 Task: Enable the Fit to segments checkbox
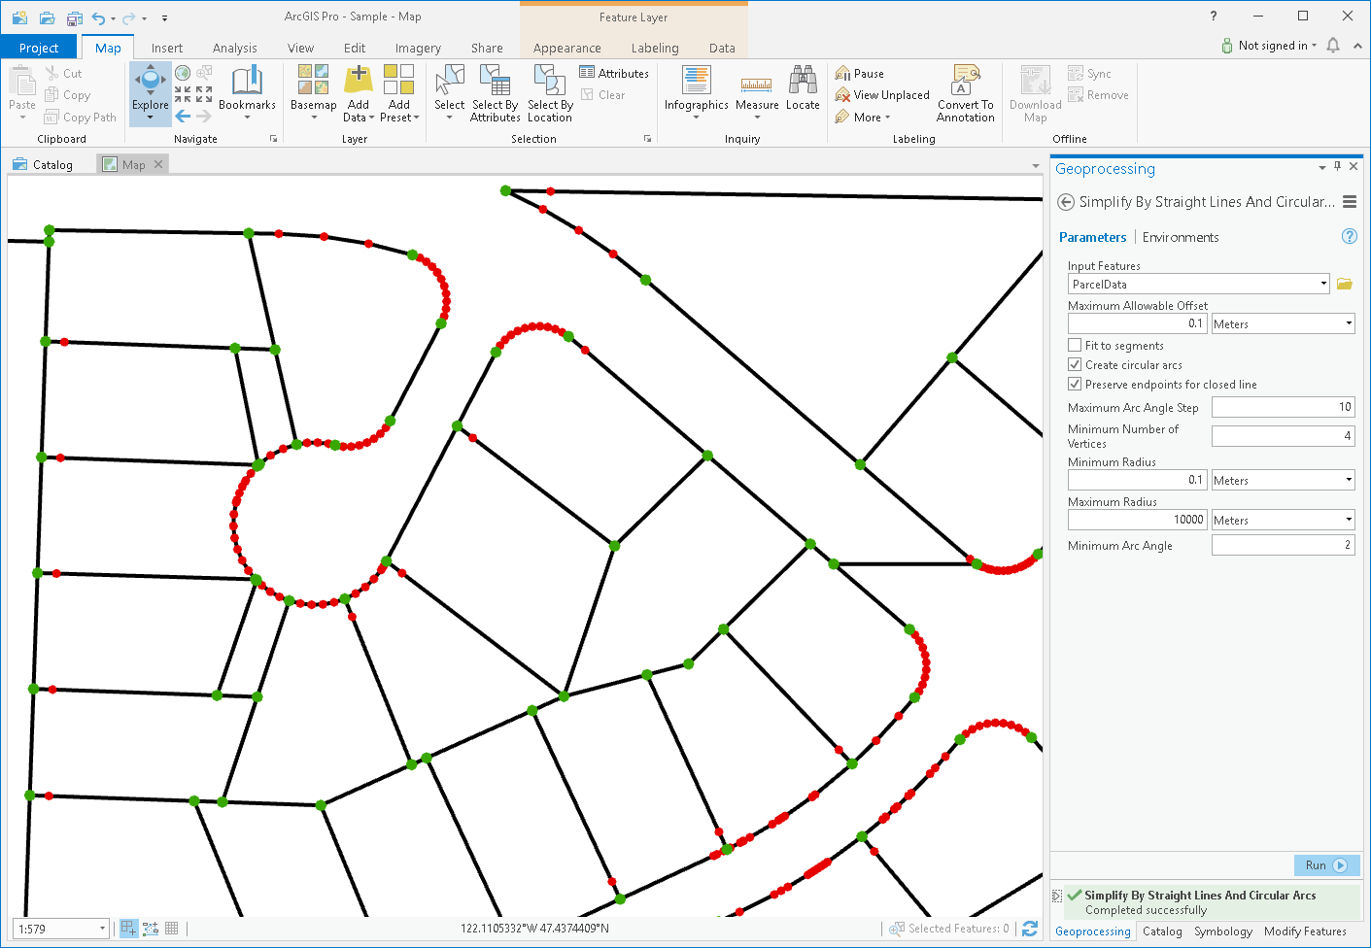pyautogui.click(x=1075, y=345)
